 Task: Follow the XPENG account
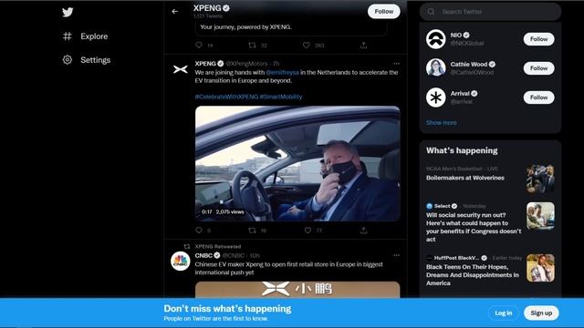pyautogui.click(x=383, y=12)
